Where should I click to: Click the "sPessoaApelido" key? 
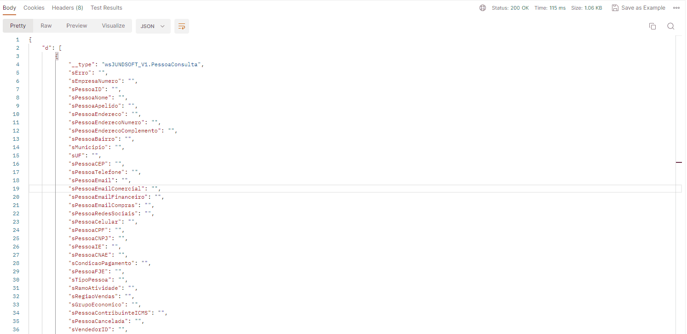[x=95, y=106]
